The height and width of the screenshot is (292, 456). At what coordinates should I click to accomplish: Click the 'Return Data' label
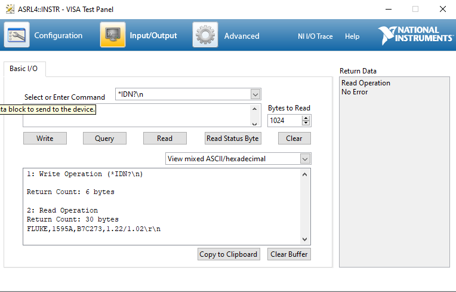click(358, 71)
